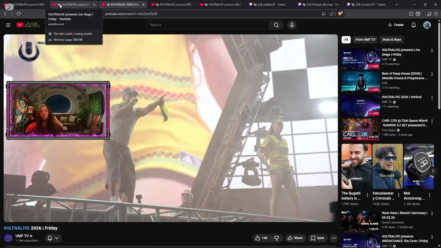Close the hovered Live Stage tab
The width and height of the screenshot is (441, 248).
tap(94, 4)
